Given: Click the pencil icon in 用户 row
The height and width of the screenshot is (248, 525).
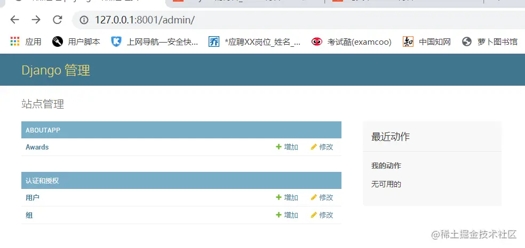Looking at the screenshot, I should click(314, 197).
